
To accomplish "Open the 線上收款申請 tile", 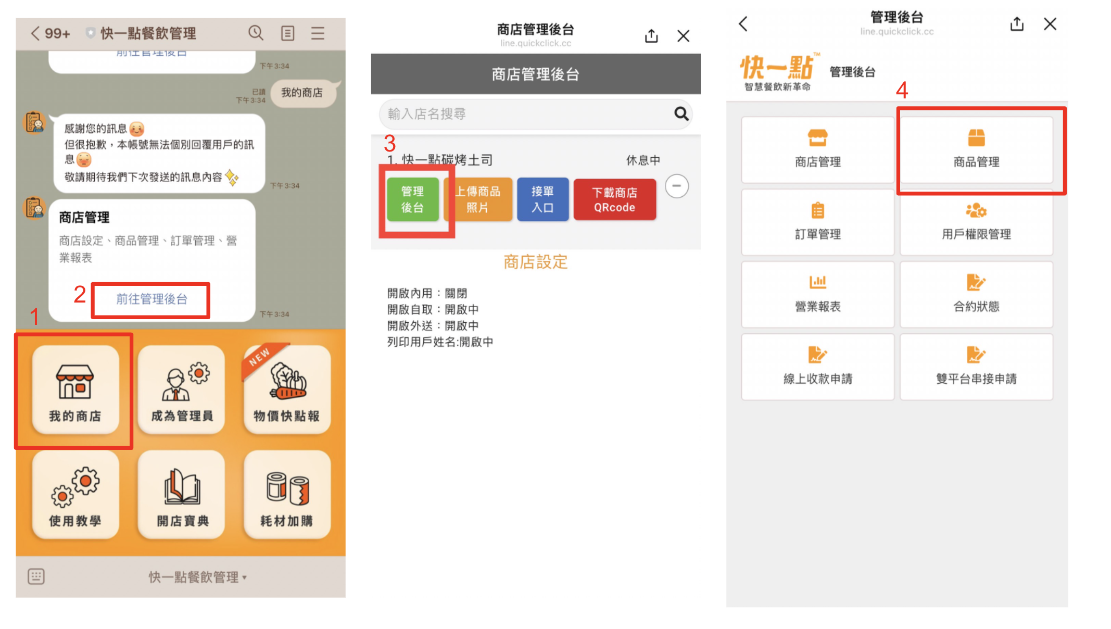I will click(x=818, y=367).
